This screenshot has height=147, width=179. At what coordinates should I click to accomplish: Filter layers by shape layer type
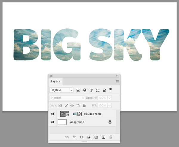coord(98,90)
